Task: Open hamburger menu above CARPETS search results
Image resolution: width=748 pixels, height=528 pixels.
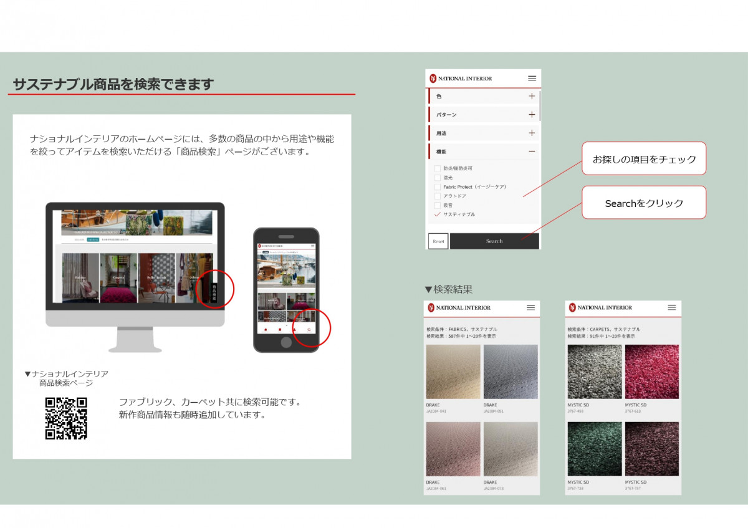Action: click(671, 308)
